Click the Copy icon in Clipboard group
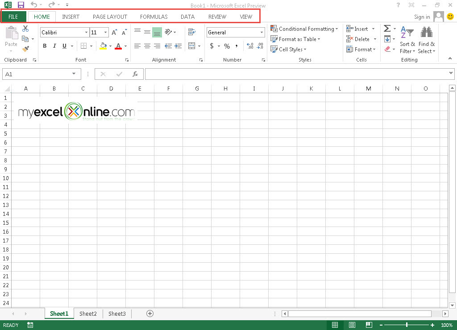 pos(25,39)
